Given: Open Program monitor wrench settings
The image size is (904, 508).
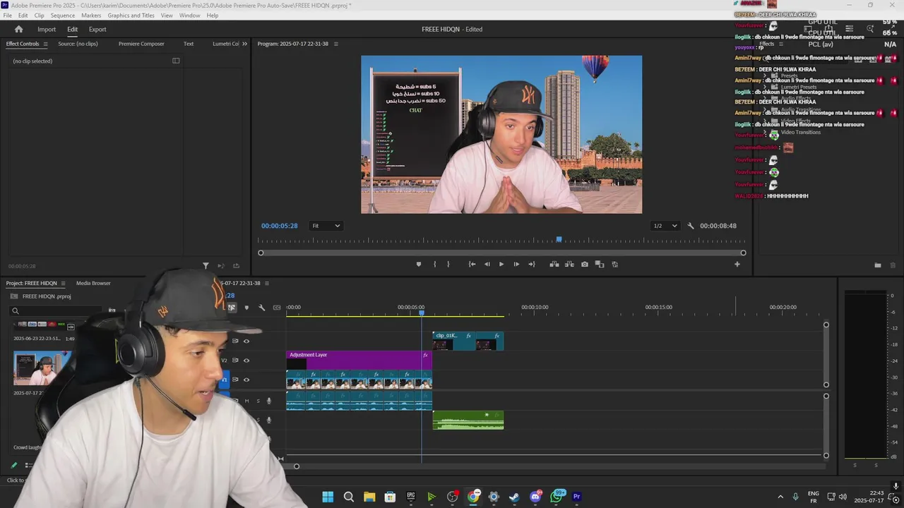Looking at the screenshot, I should [691, 226].
